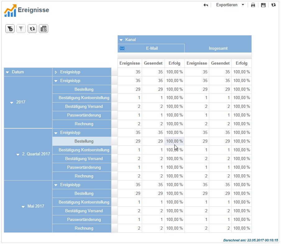This screenshot has width=290, height=252.
Task: Select the E-Mail column header
Action: point(151,48)
